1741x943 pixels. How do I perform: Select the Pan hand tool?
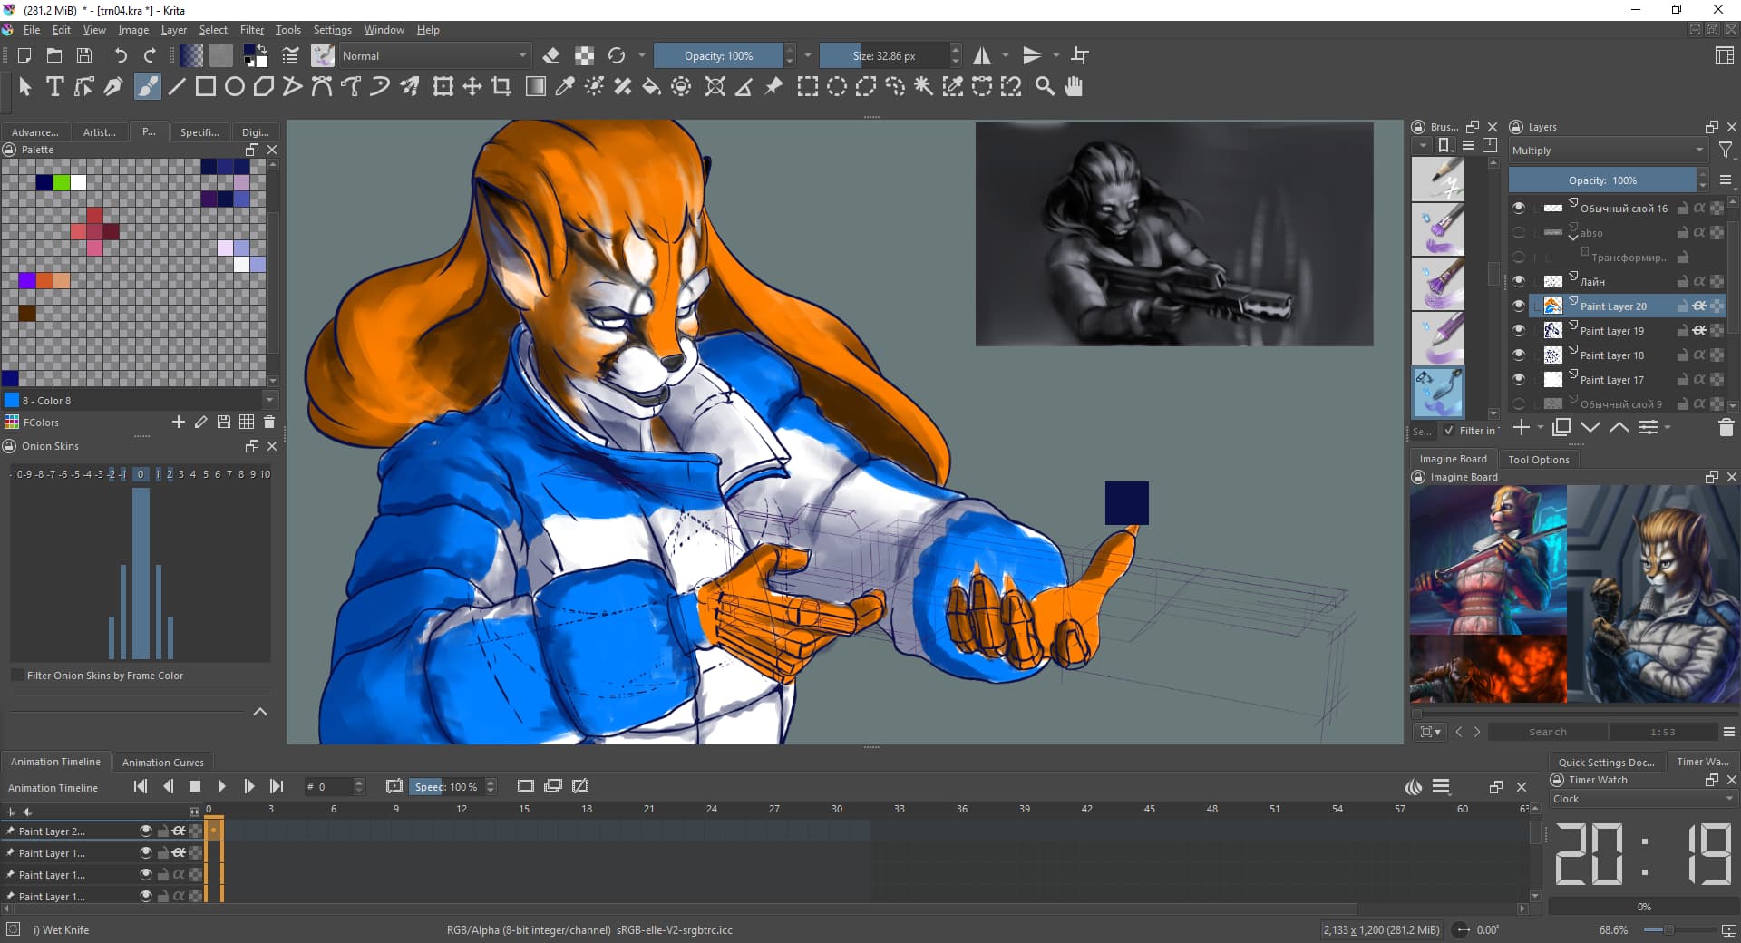[x=1074, y=87]
